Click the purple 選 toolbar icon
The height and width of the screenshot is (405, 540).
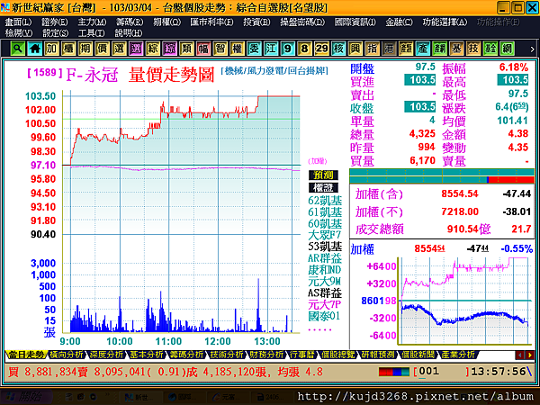click(136, 49)
